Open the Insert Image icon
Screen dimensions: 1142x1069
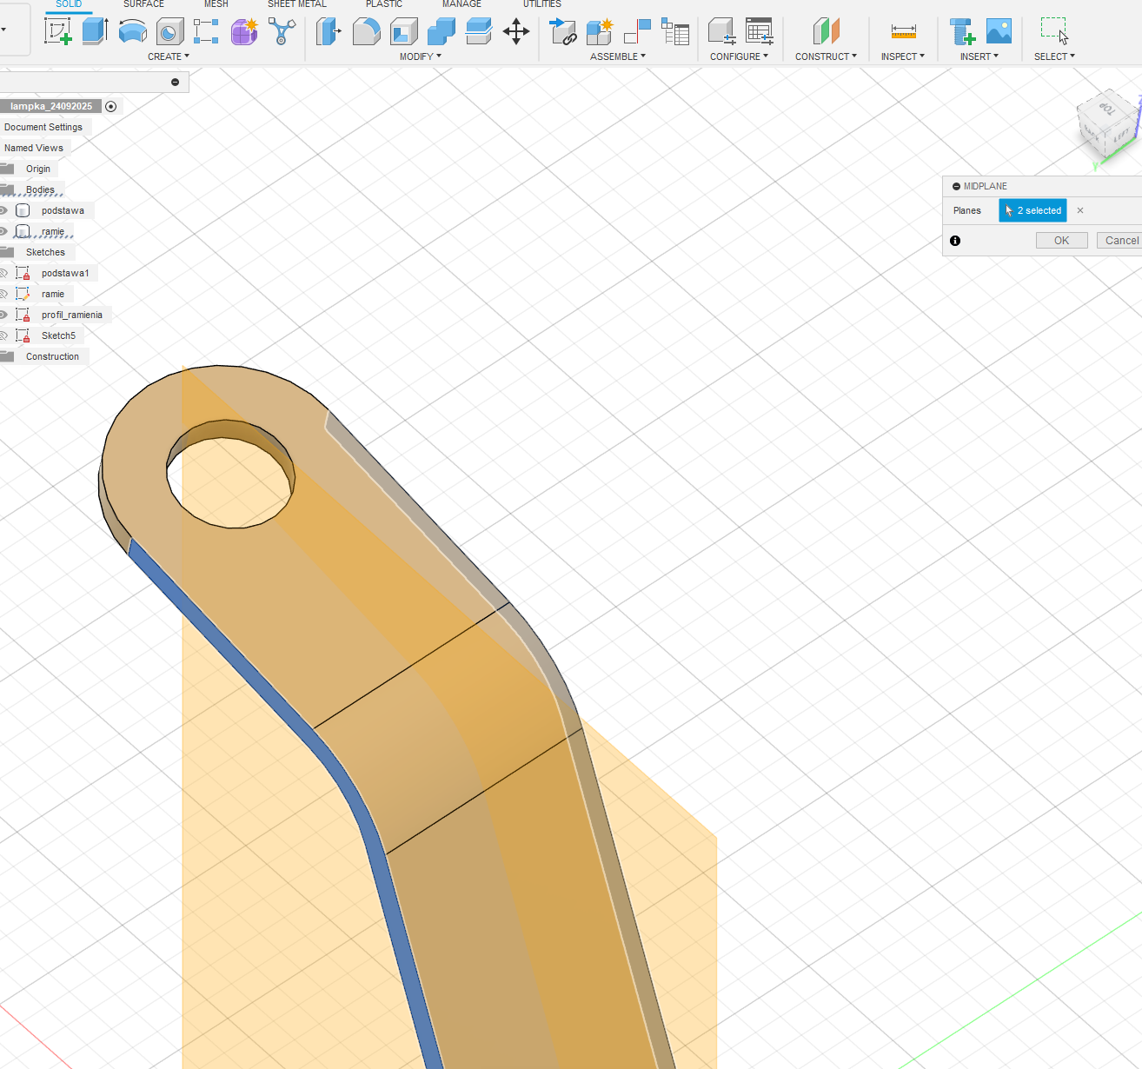click(x=999, y=32)
